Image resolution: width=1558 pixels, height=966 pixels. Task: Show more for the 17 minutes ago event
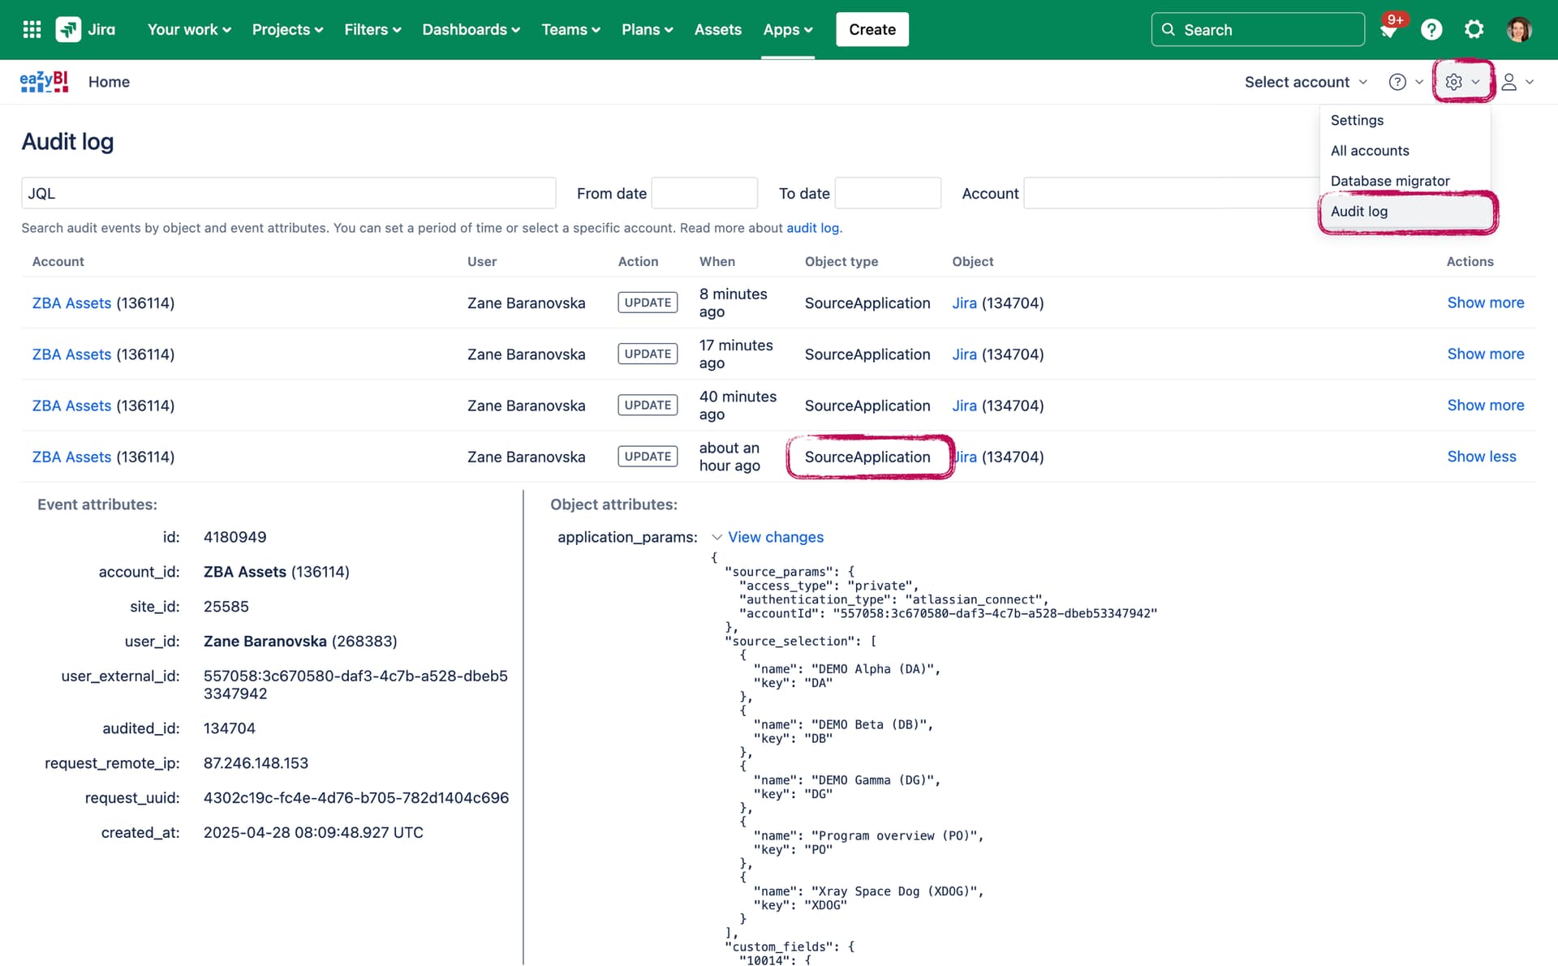click(x=1485, y=354)
